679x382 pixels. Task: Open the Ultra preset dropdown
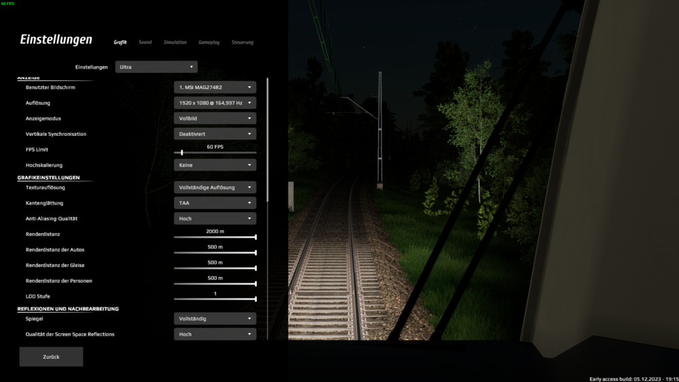156,67
